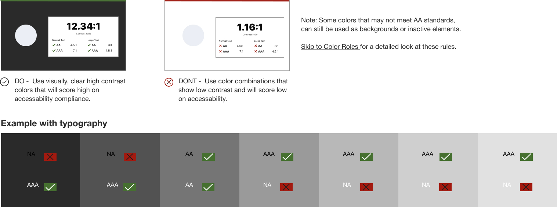Click the green check icon beside the AAA label on the darkest swatch
Screen dimensions: 557x207
point(50,187)
